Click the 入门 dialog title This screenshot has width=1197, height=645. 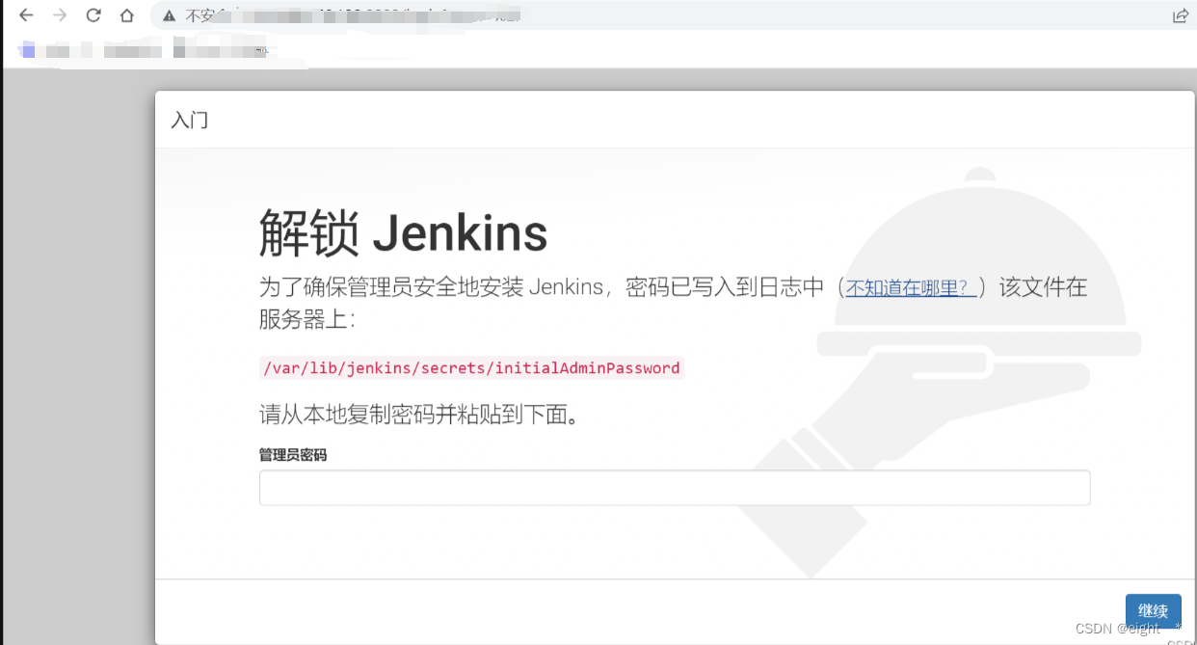[x=189, y=121]
